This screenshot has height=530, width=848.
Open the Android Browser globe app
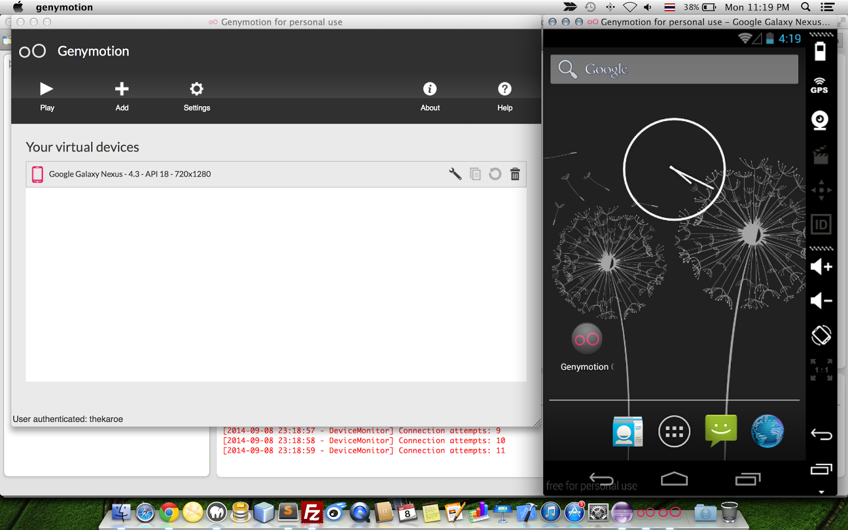(x=767, y=431)
